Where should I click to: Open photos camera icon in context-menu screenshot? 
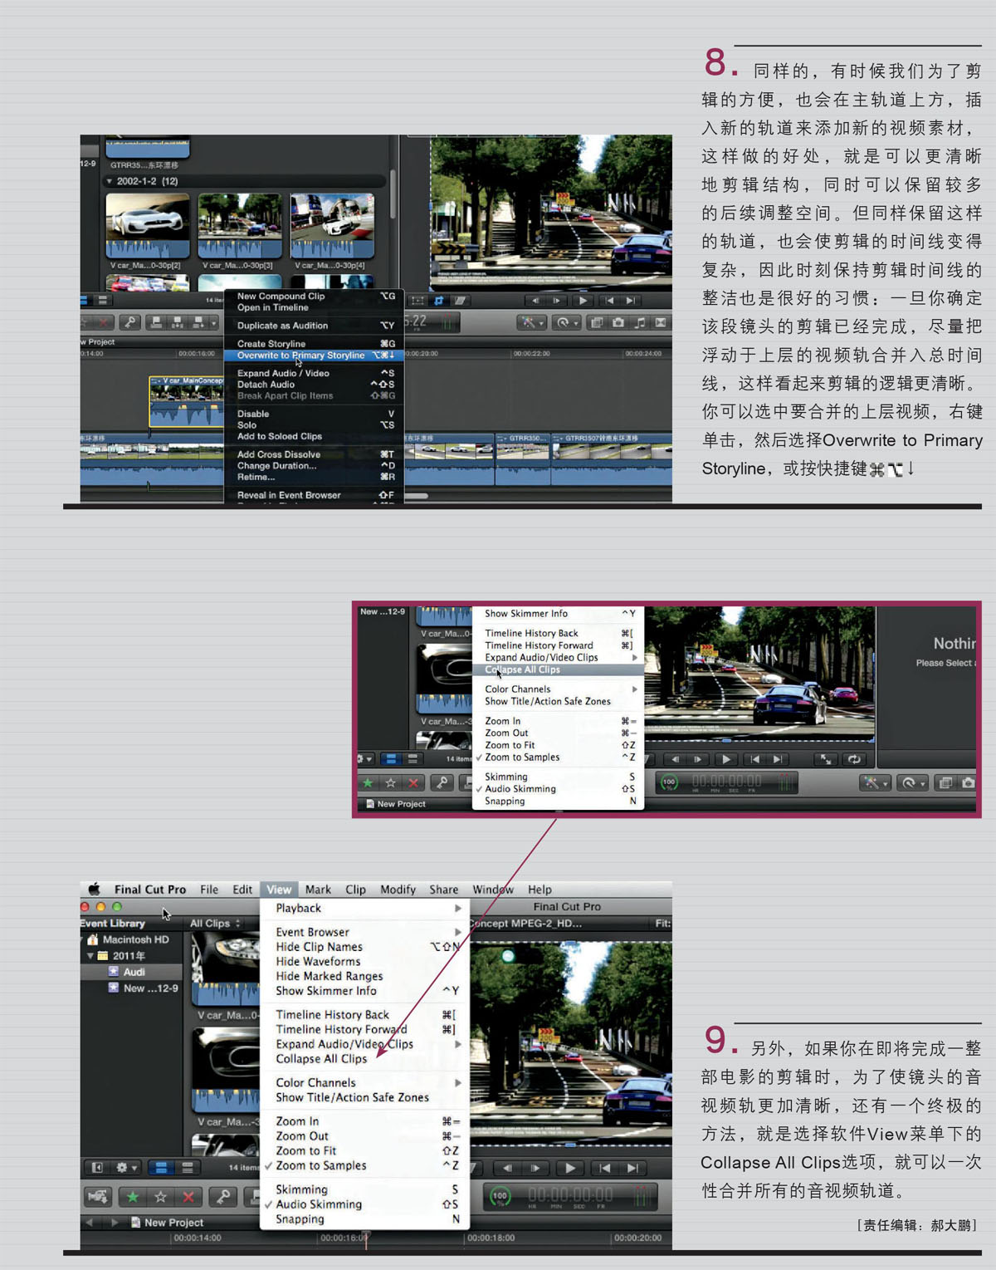618,322
